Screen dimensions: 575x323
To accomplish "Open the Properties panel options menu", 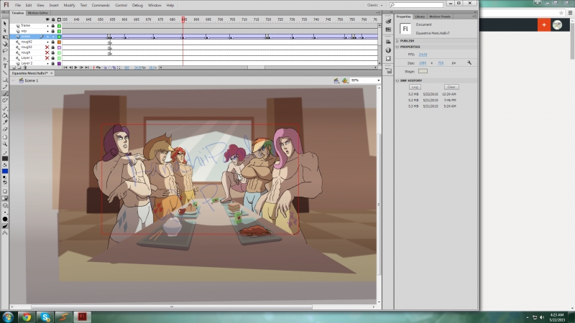I will point(474,17).
